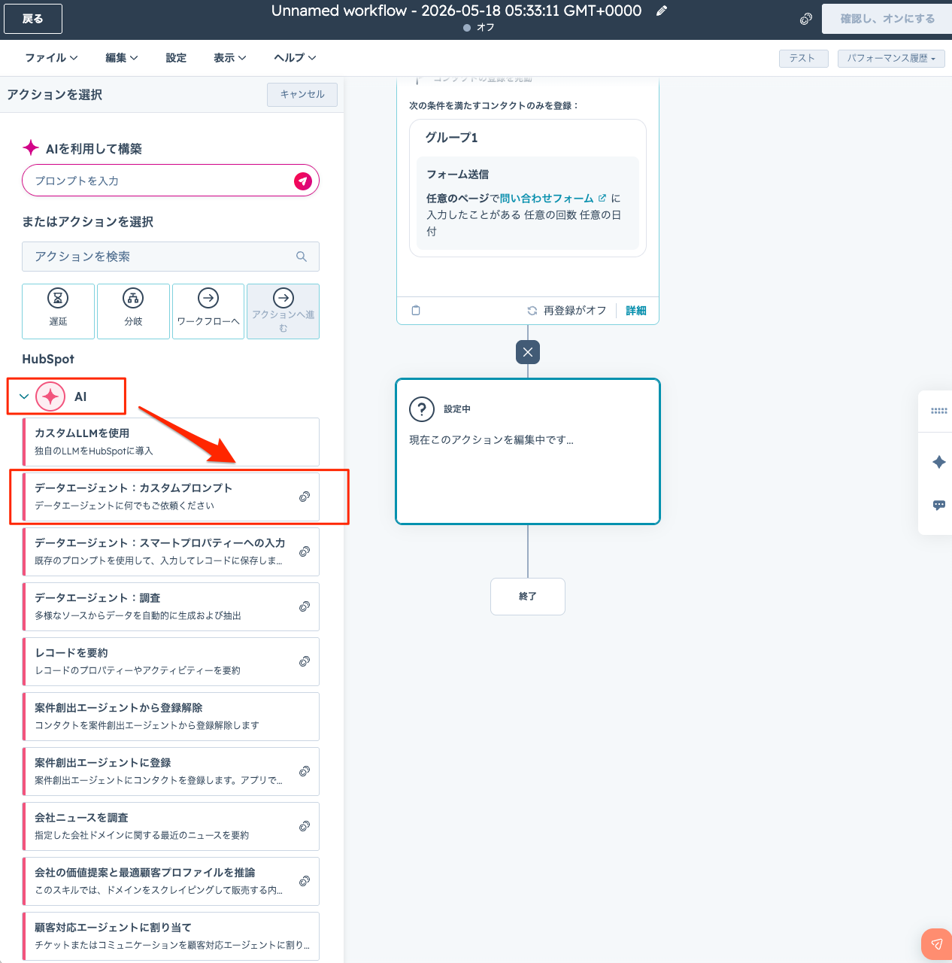
Task: Click the 戻る back button
Action: [x=33, y=19]
